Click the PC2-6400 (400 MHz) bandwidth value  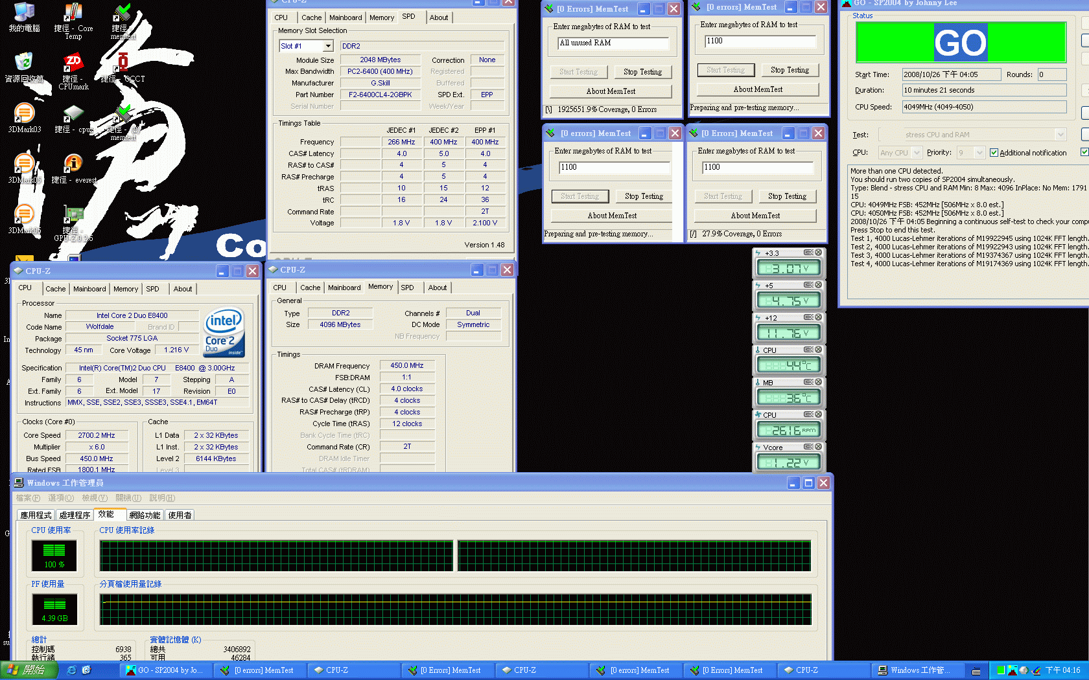click(380, 71)
